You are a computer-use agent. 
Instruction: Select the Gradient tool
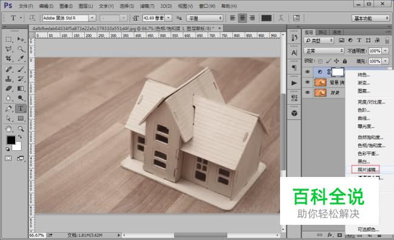pyautogui.click(x=21, y=88)
